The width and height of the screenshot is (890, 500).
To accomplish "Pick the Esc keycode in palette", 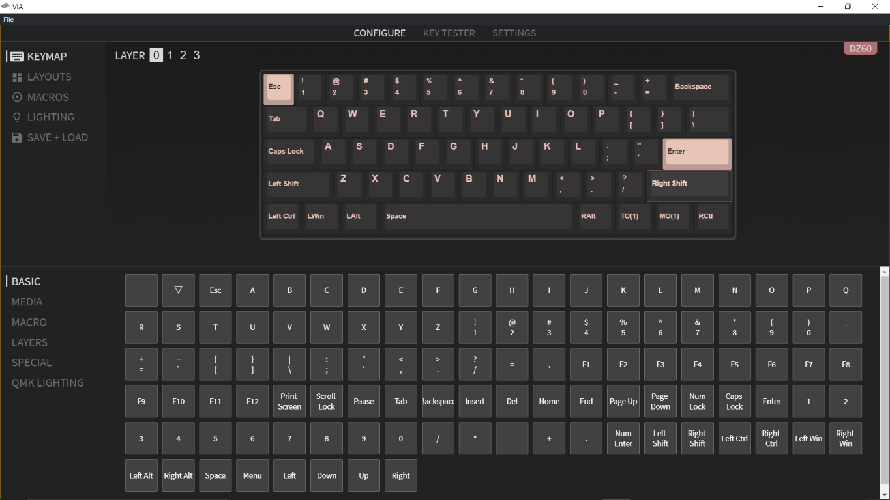I will 215,290.
